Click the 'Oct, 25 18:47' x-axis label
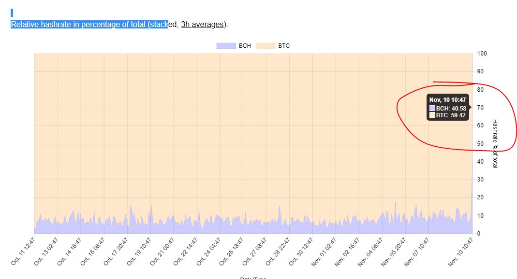 point(231,251)
